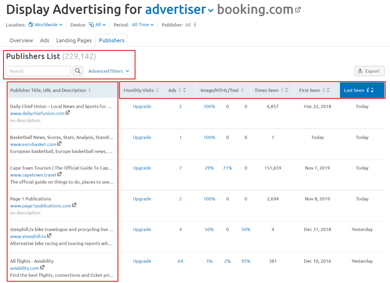
Task: Click ads count 7 for Cape Town row
Action: (x=180, y=168)
